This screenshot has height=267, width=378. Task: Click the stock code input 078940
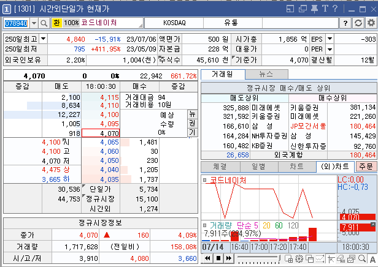click(16, 23)
